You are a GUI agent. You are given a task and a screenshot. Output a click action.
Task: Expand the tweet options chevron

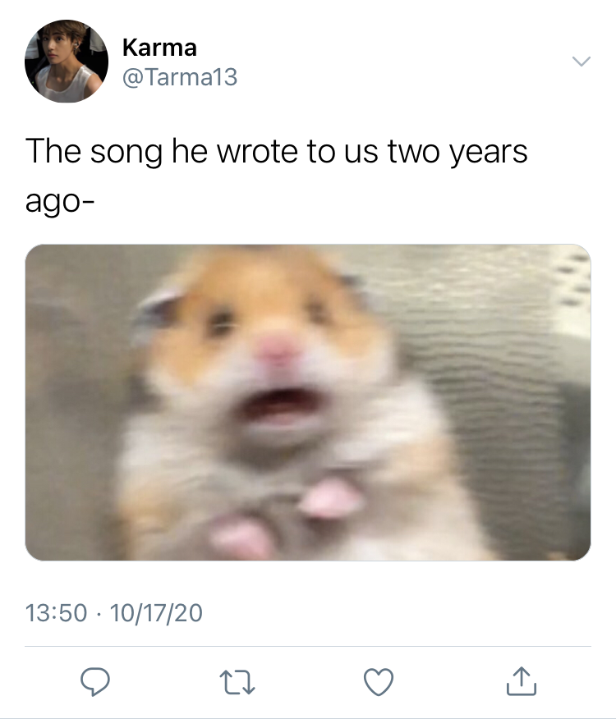582,61
